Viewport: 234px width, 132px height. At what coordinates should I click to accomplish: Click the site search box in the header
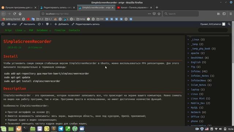(213, 30)
